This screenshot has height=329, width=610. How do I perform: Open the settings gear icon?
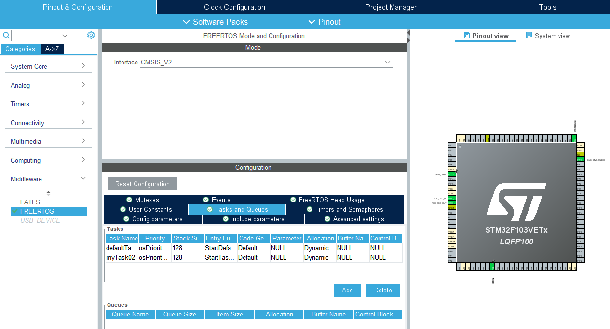91,35
